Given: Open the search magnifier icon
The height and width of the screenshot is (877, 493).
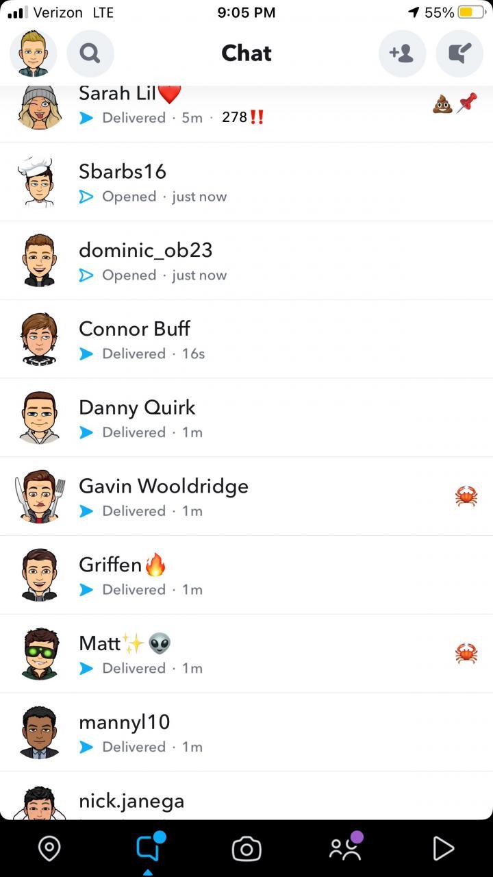Looking at the screenshot, I should (x=90, y=53).
